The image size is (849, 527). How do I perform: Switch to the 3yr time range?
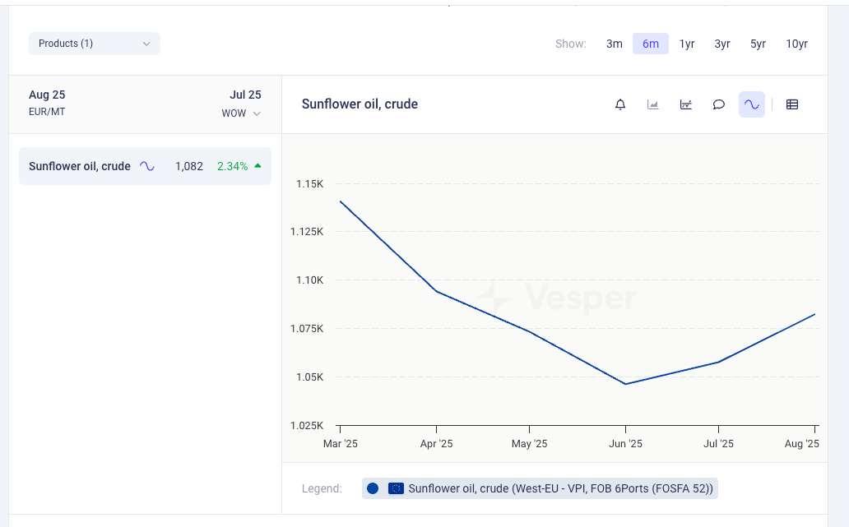[722, 44]
